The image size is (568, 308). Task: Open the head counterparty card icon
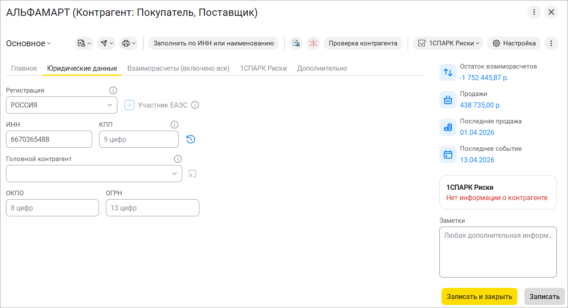pyautogui.click(x=192, y=173)
